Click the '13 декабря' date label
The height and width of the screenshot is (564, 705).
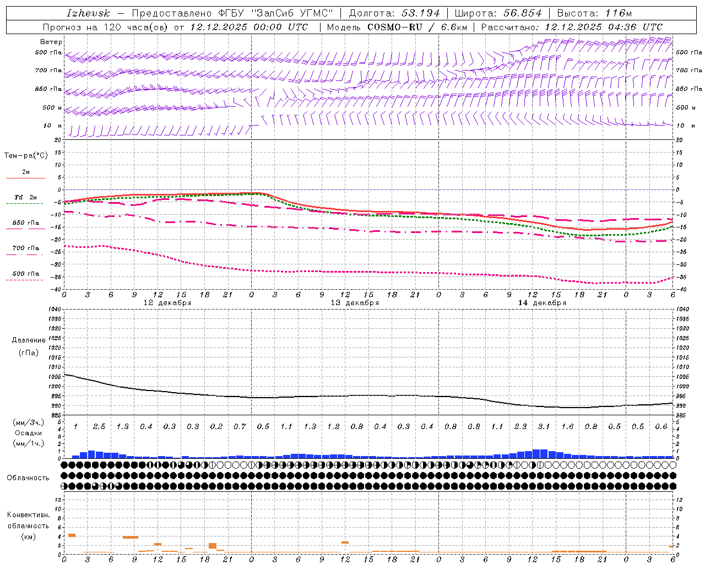(x=355, y=302)
